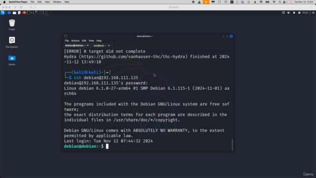Click the show desktop panel icon
Image resolution: width=316 pixels, height=178 pixels.
(9, 13)
